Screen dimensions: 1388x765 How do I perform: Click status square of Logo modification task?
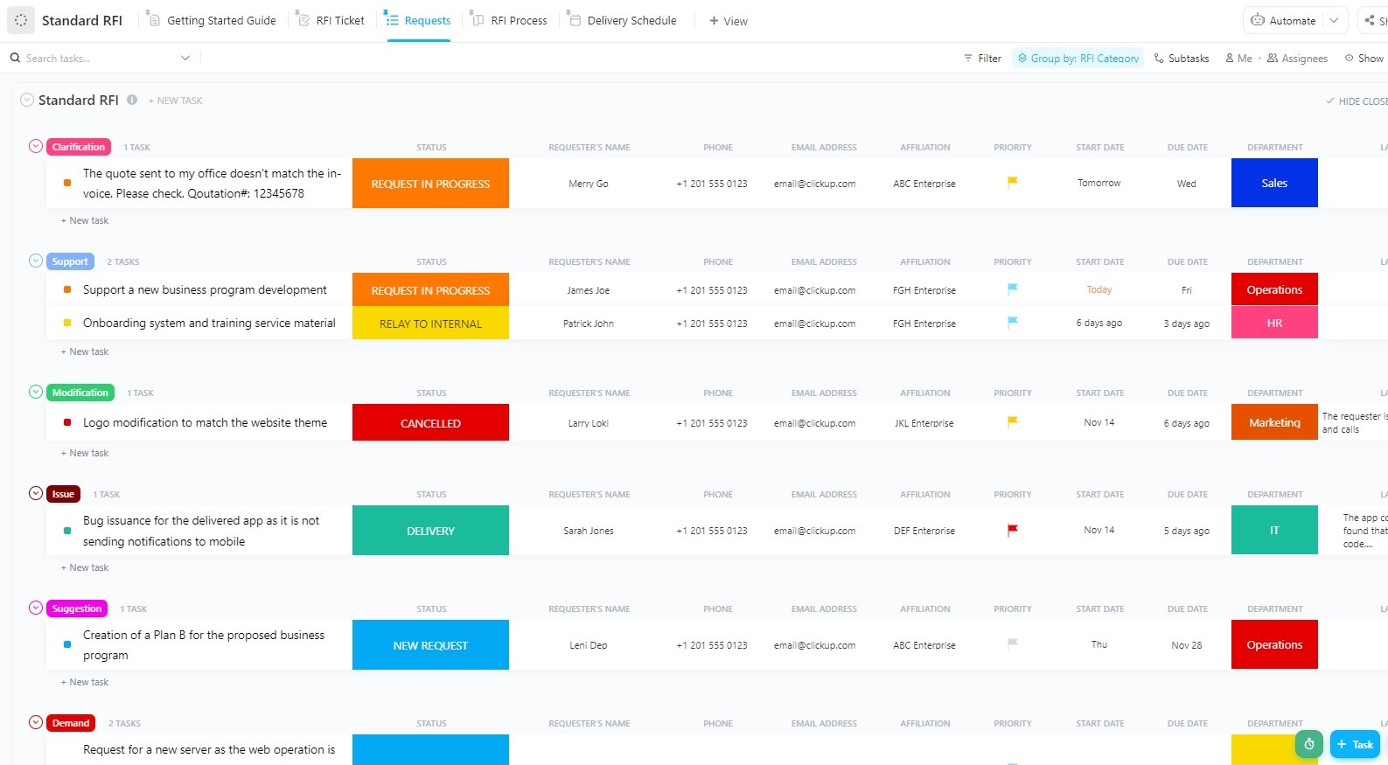(x=67, y=422)
